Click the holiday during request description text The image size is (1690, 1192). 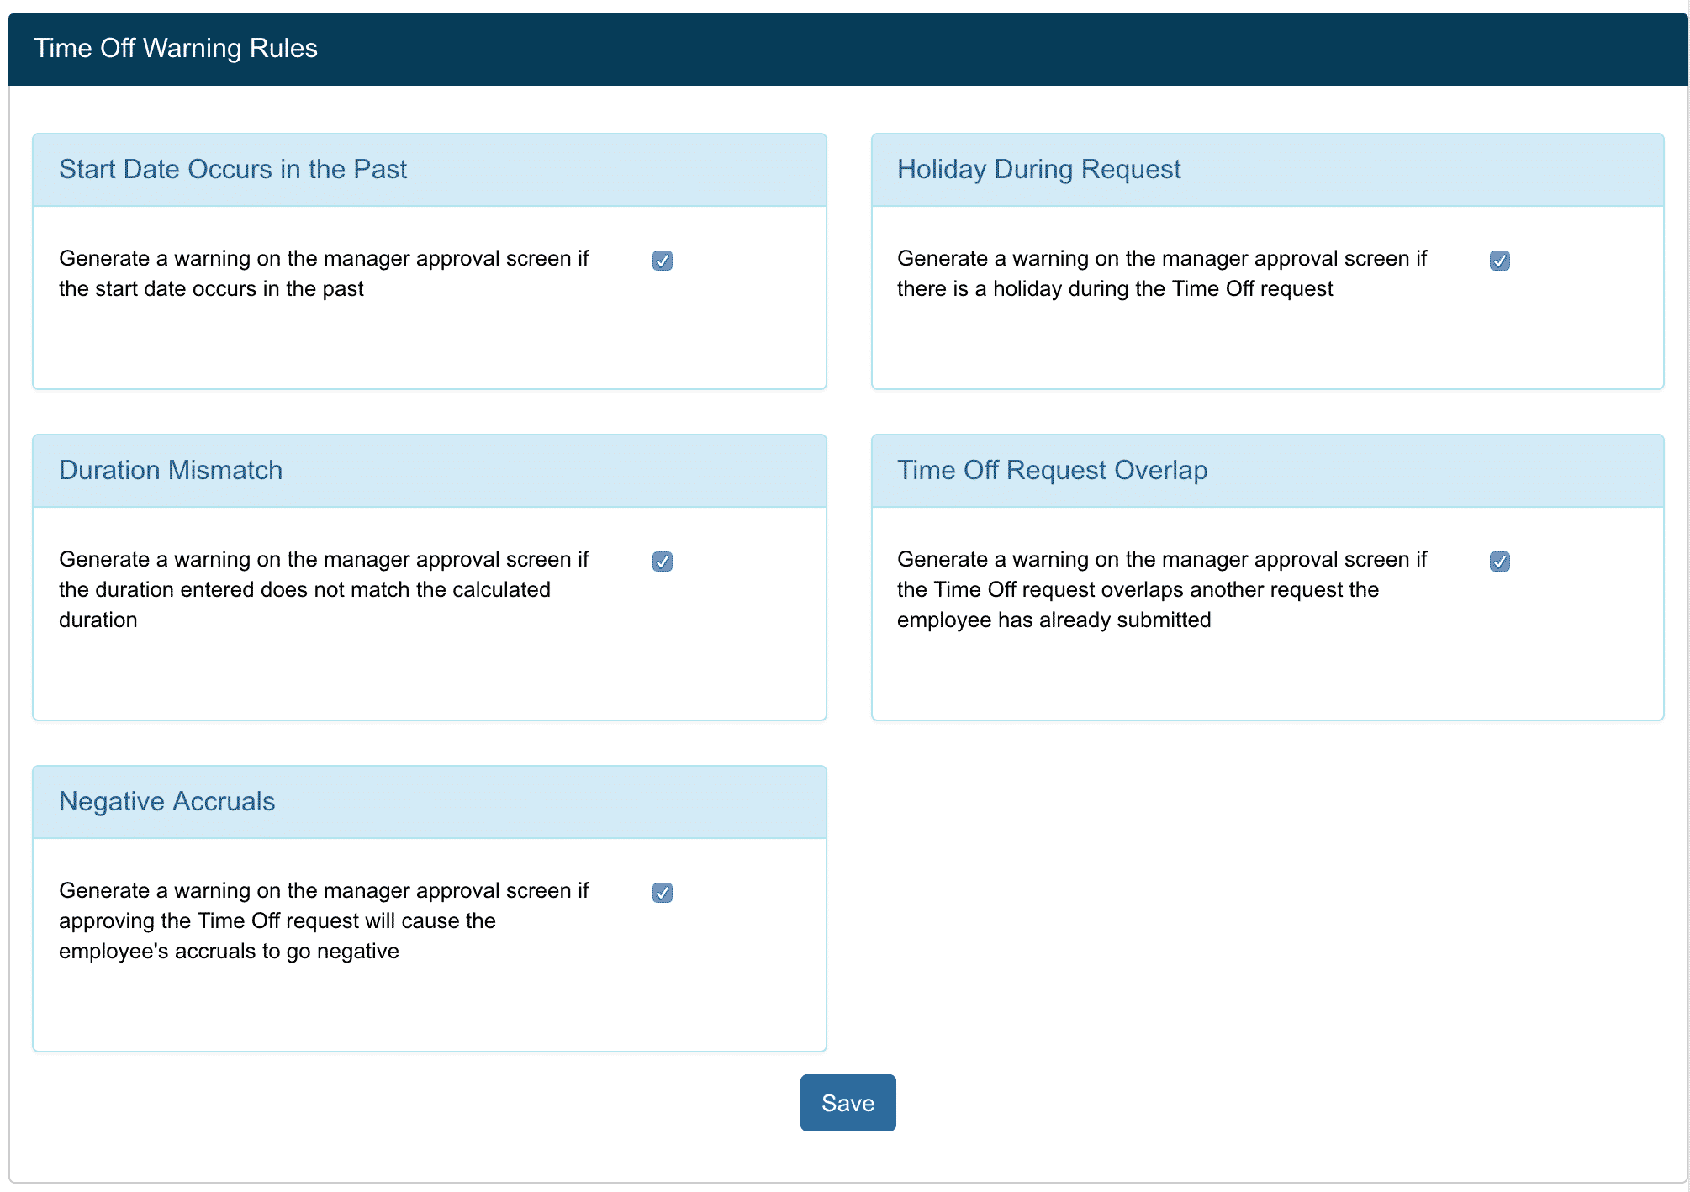[x=1160, y=273]
